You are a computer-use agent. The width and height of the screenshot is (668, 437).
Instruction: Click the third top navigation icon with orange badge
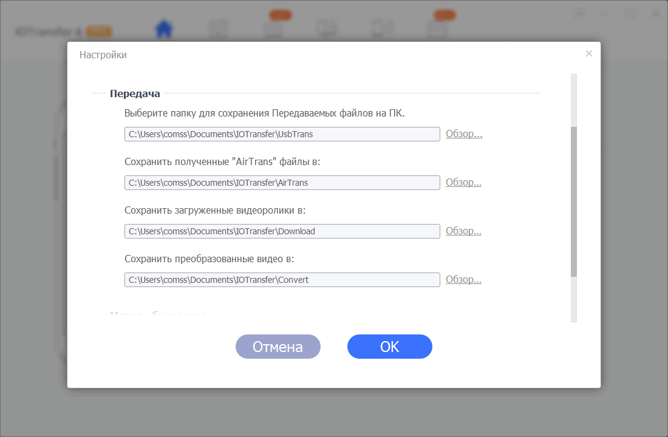coord(273,29)
